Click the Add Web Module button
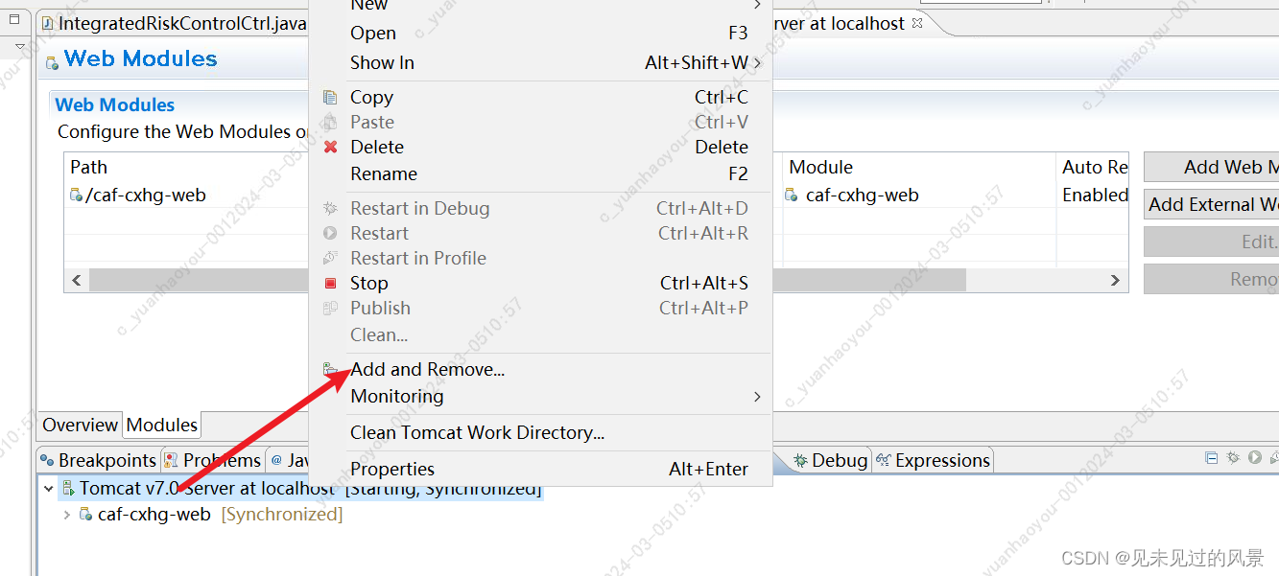This screenshot has height=576, width=1279. click(x=1211, y=167)
